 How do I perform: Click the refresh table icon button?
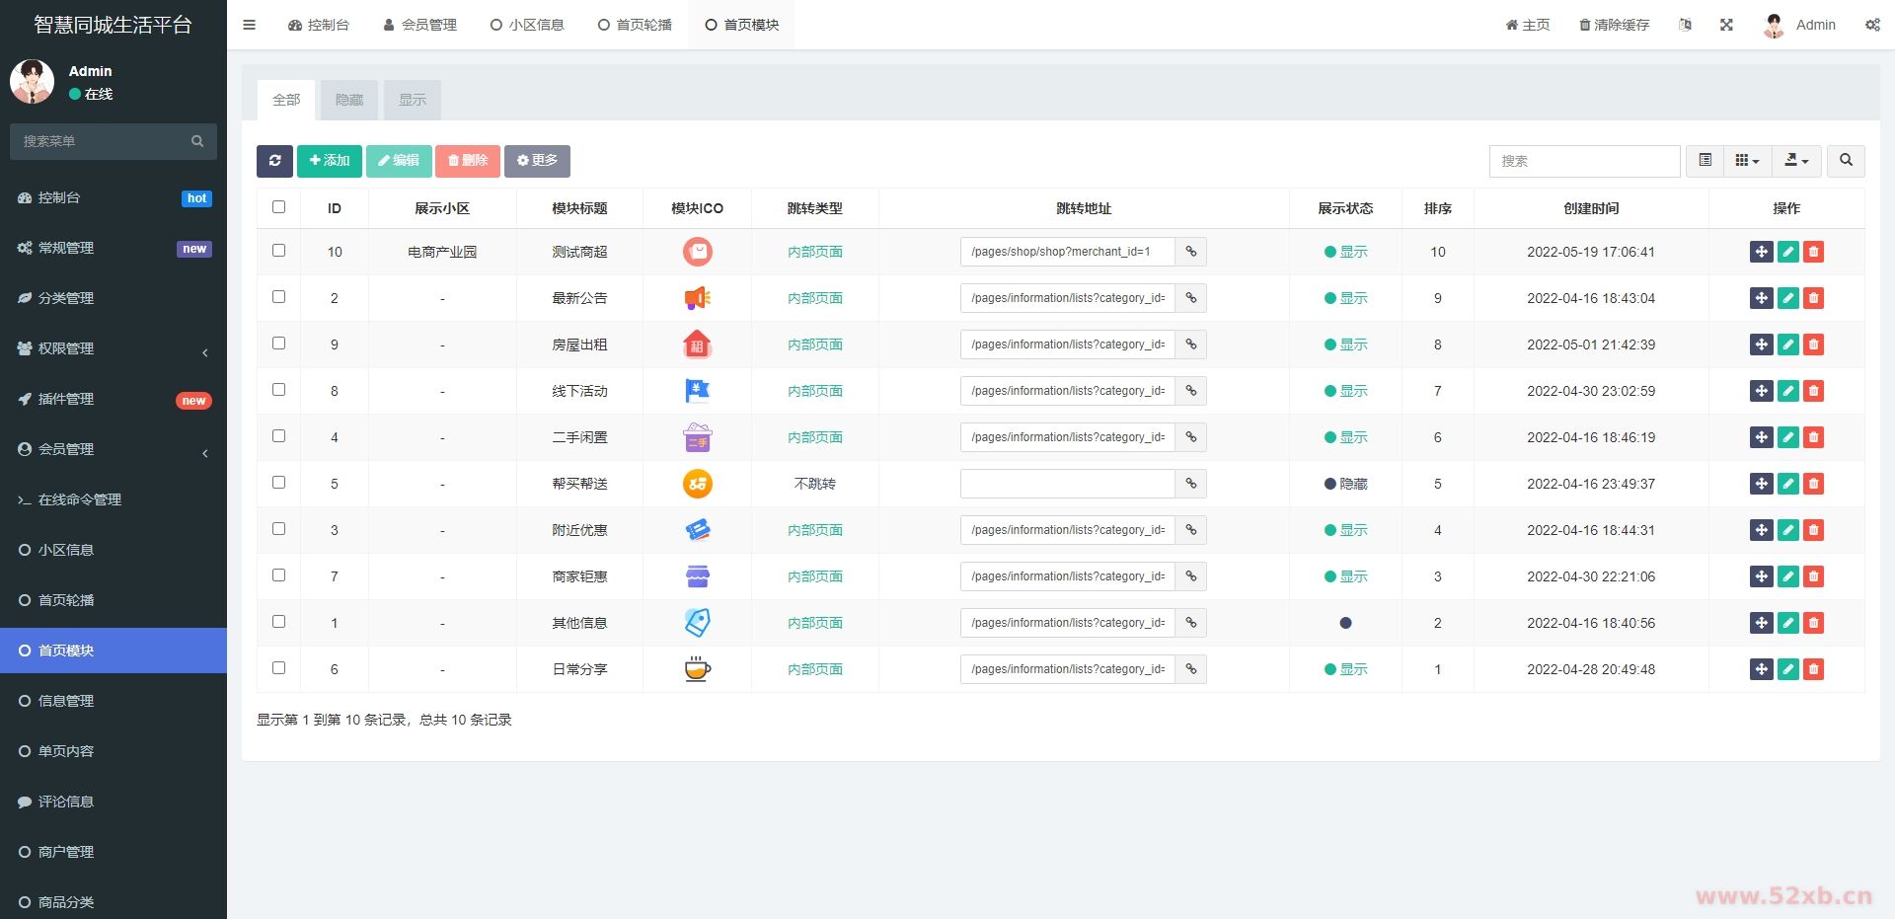[274, 161]
